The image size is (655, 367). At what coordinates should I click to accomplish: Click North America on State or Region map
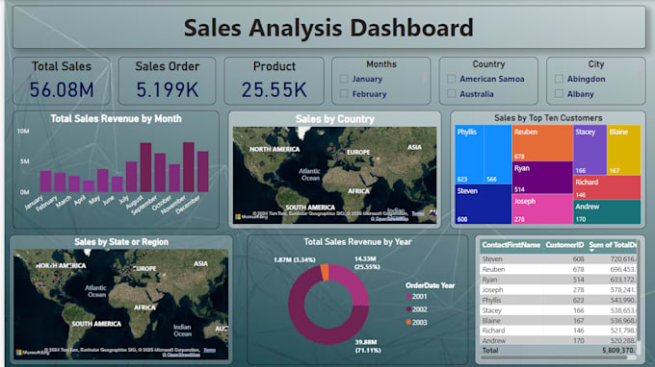[61, 265]
